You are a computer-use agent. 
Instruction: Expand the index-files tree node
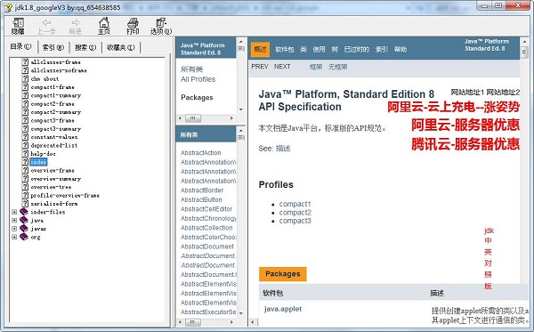(14, 212)
